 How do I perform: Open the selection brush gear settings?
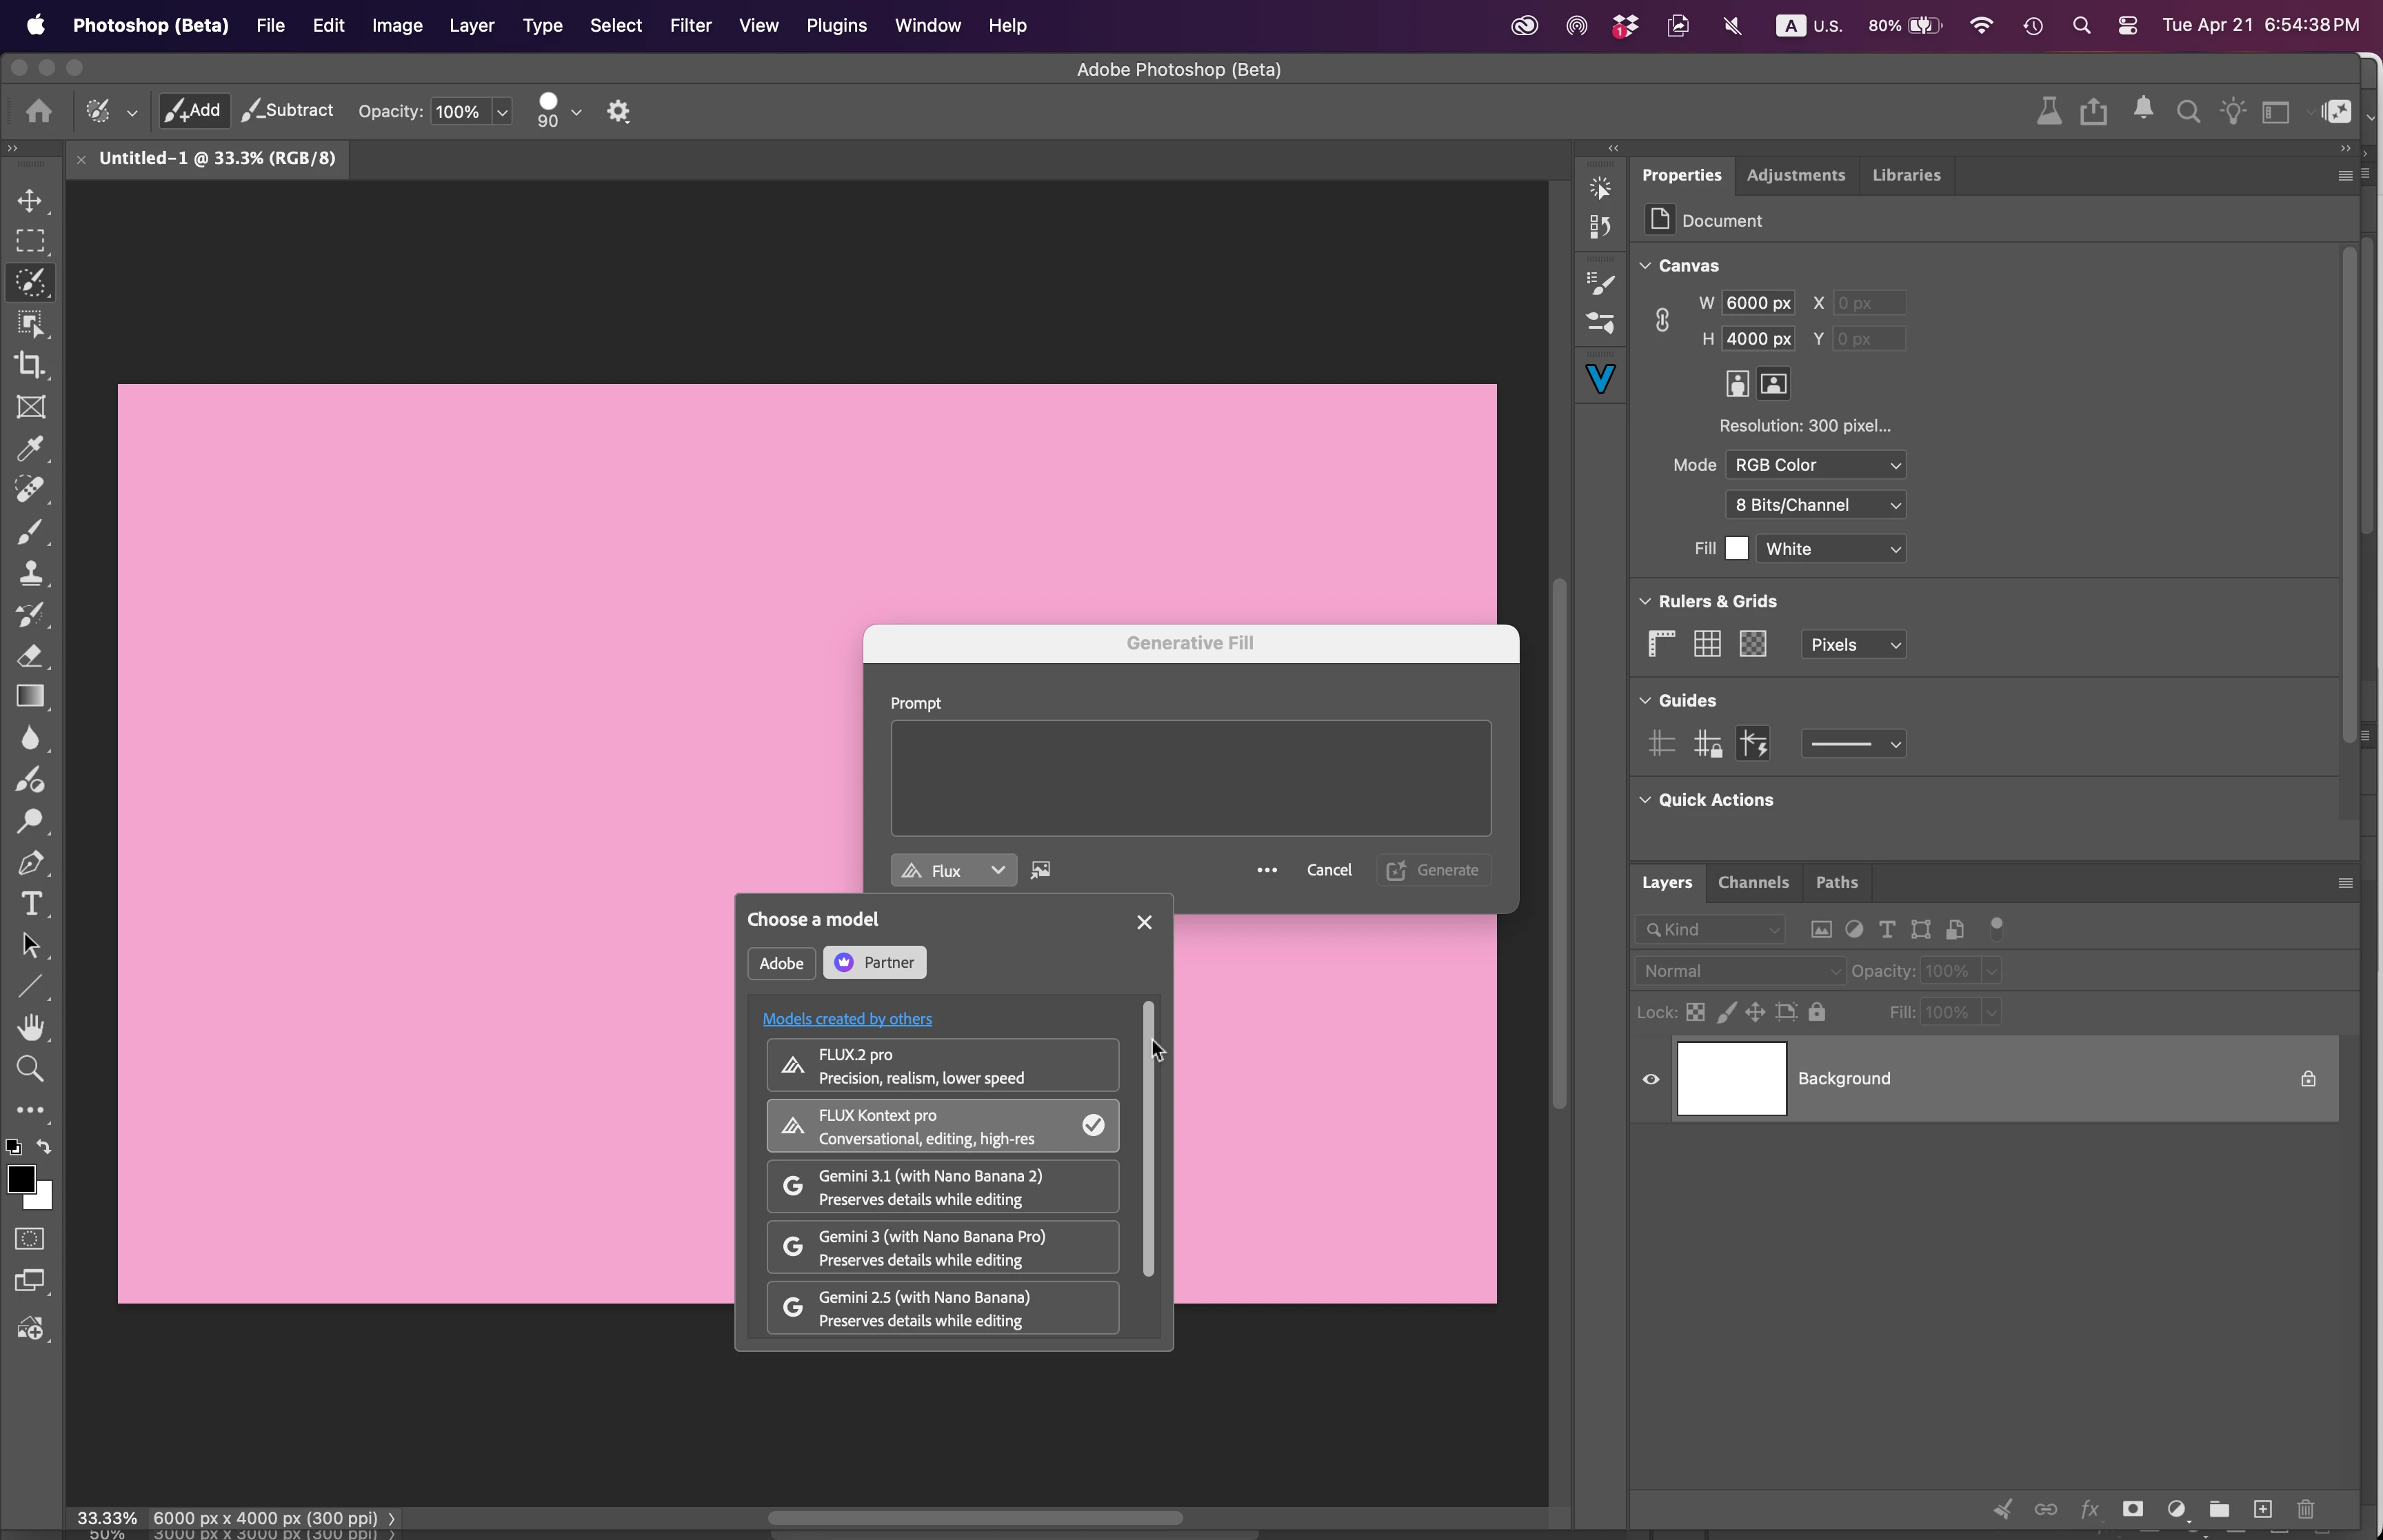click(x=618, y=111)
